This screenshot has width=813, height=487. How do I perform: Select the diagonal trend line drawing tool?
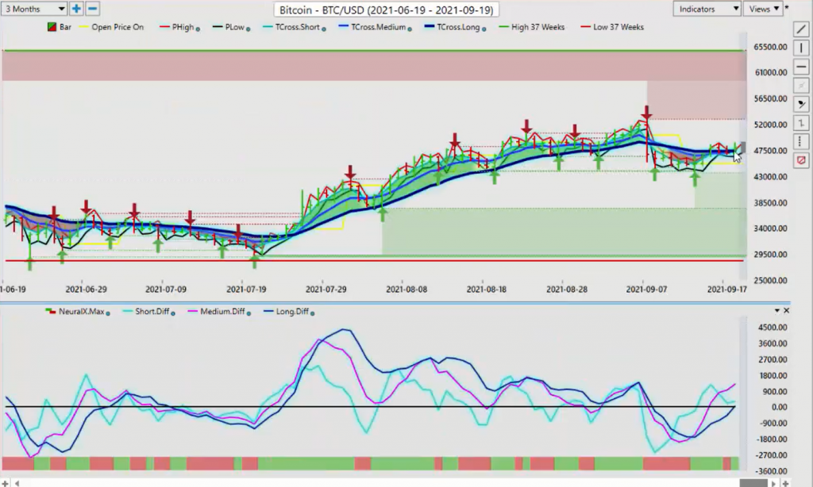click(x=801, y=29)
